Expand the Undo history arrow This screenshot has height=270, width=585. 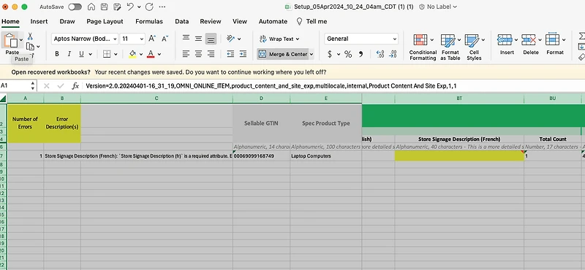[x=139, y=7]
